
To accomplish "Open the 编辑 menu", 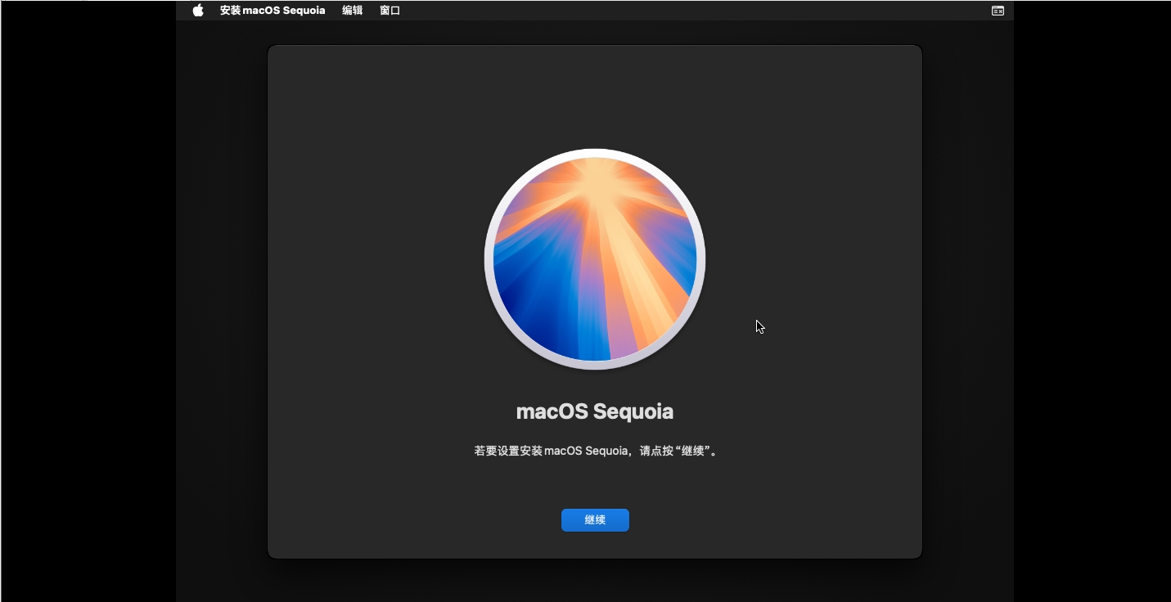I will coord(352,11).
